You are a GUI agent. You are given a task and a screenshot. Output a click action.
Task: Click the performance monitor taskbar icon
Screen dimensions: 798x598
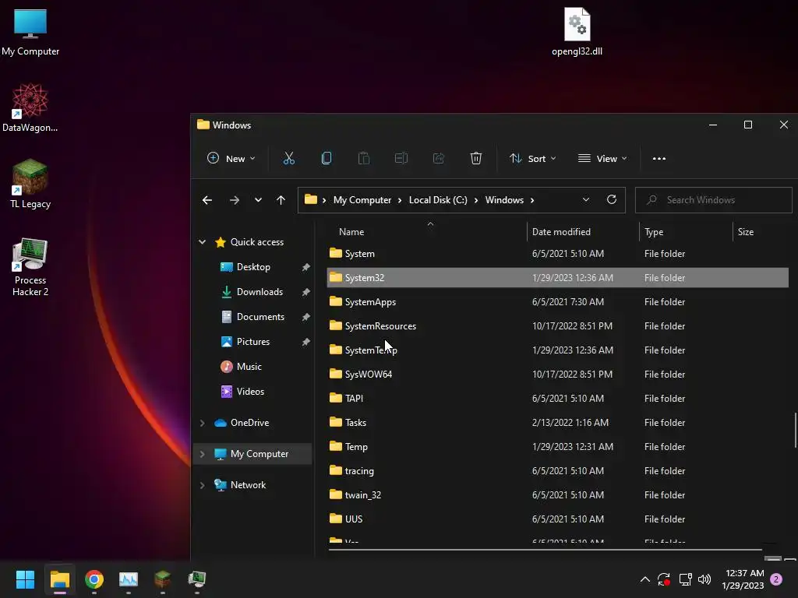coord(129,579)
